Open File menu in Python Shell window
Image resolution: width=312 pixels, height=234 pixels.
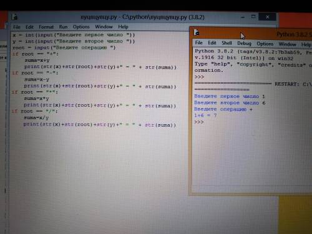199,42
